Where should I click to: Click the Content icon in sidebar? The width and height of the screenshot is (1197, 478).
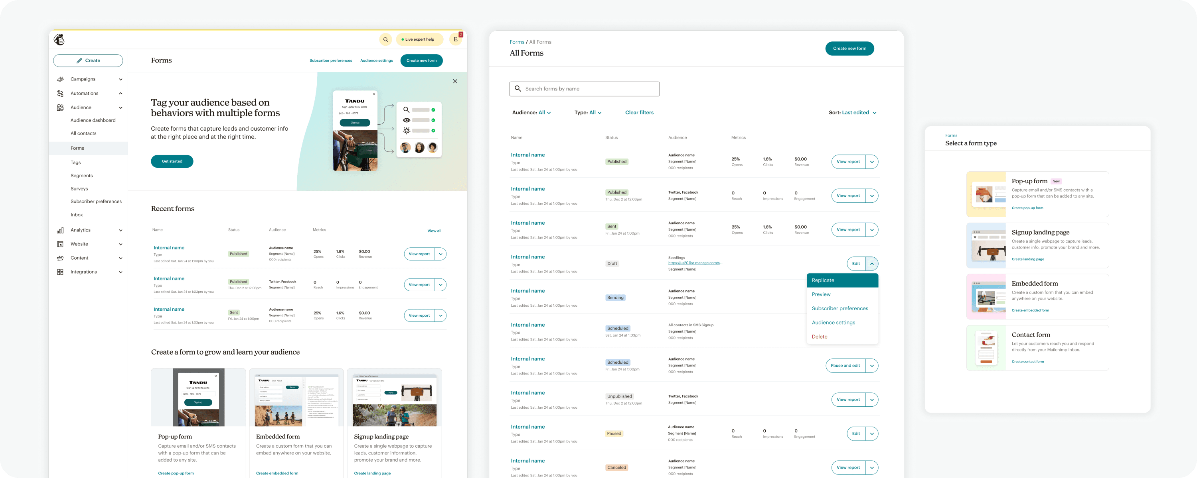click(x=60, y=258)
